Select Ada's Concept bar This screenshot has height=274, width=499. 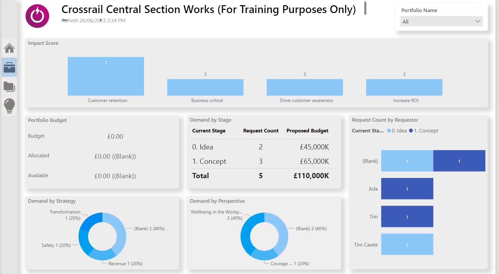pyautogui.click(x=407, y=189)
